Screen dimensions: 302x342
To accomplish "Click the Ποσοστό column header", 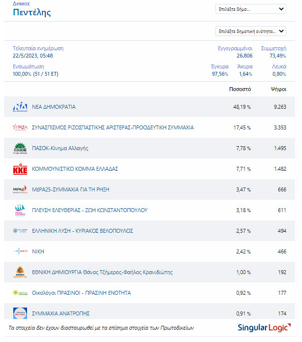I will coord(240,89).
